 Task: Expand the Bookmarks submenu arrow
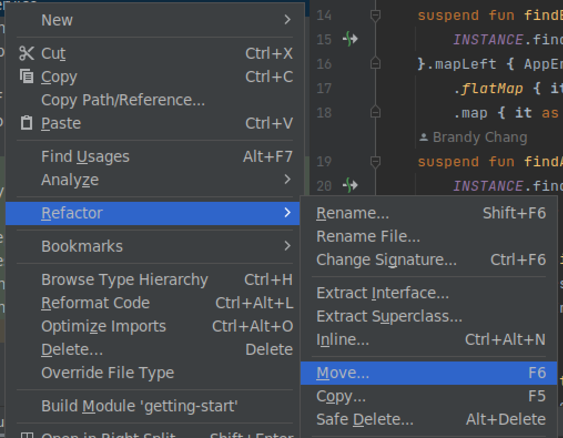tap(287, 246)
